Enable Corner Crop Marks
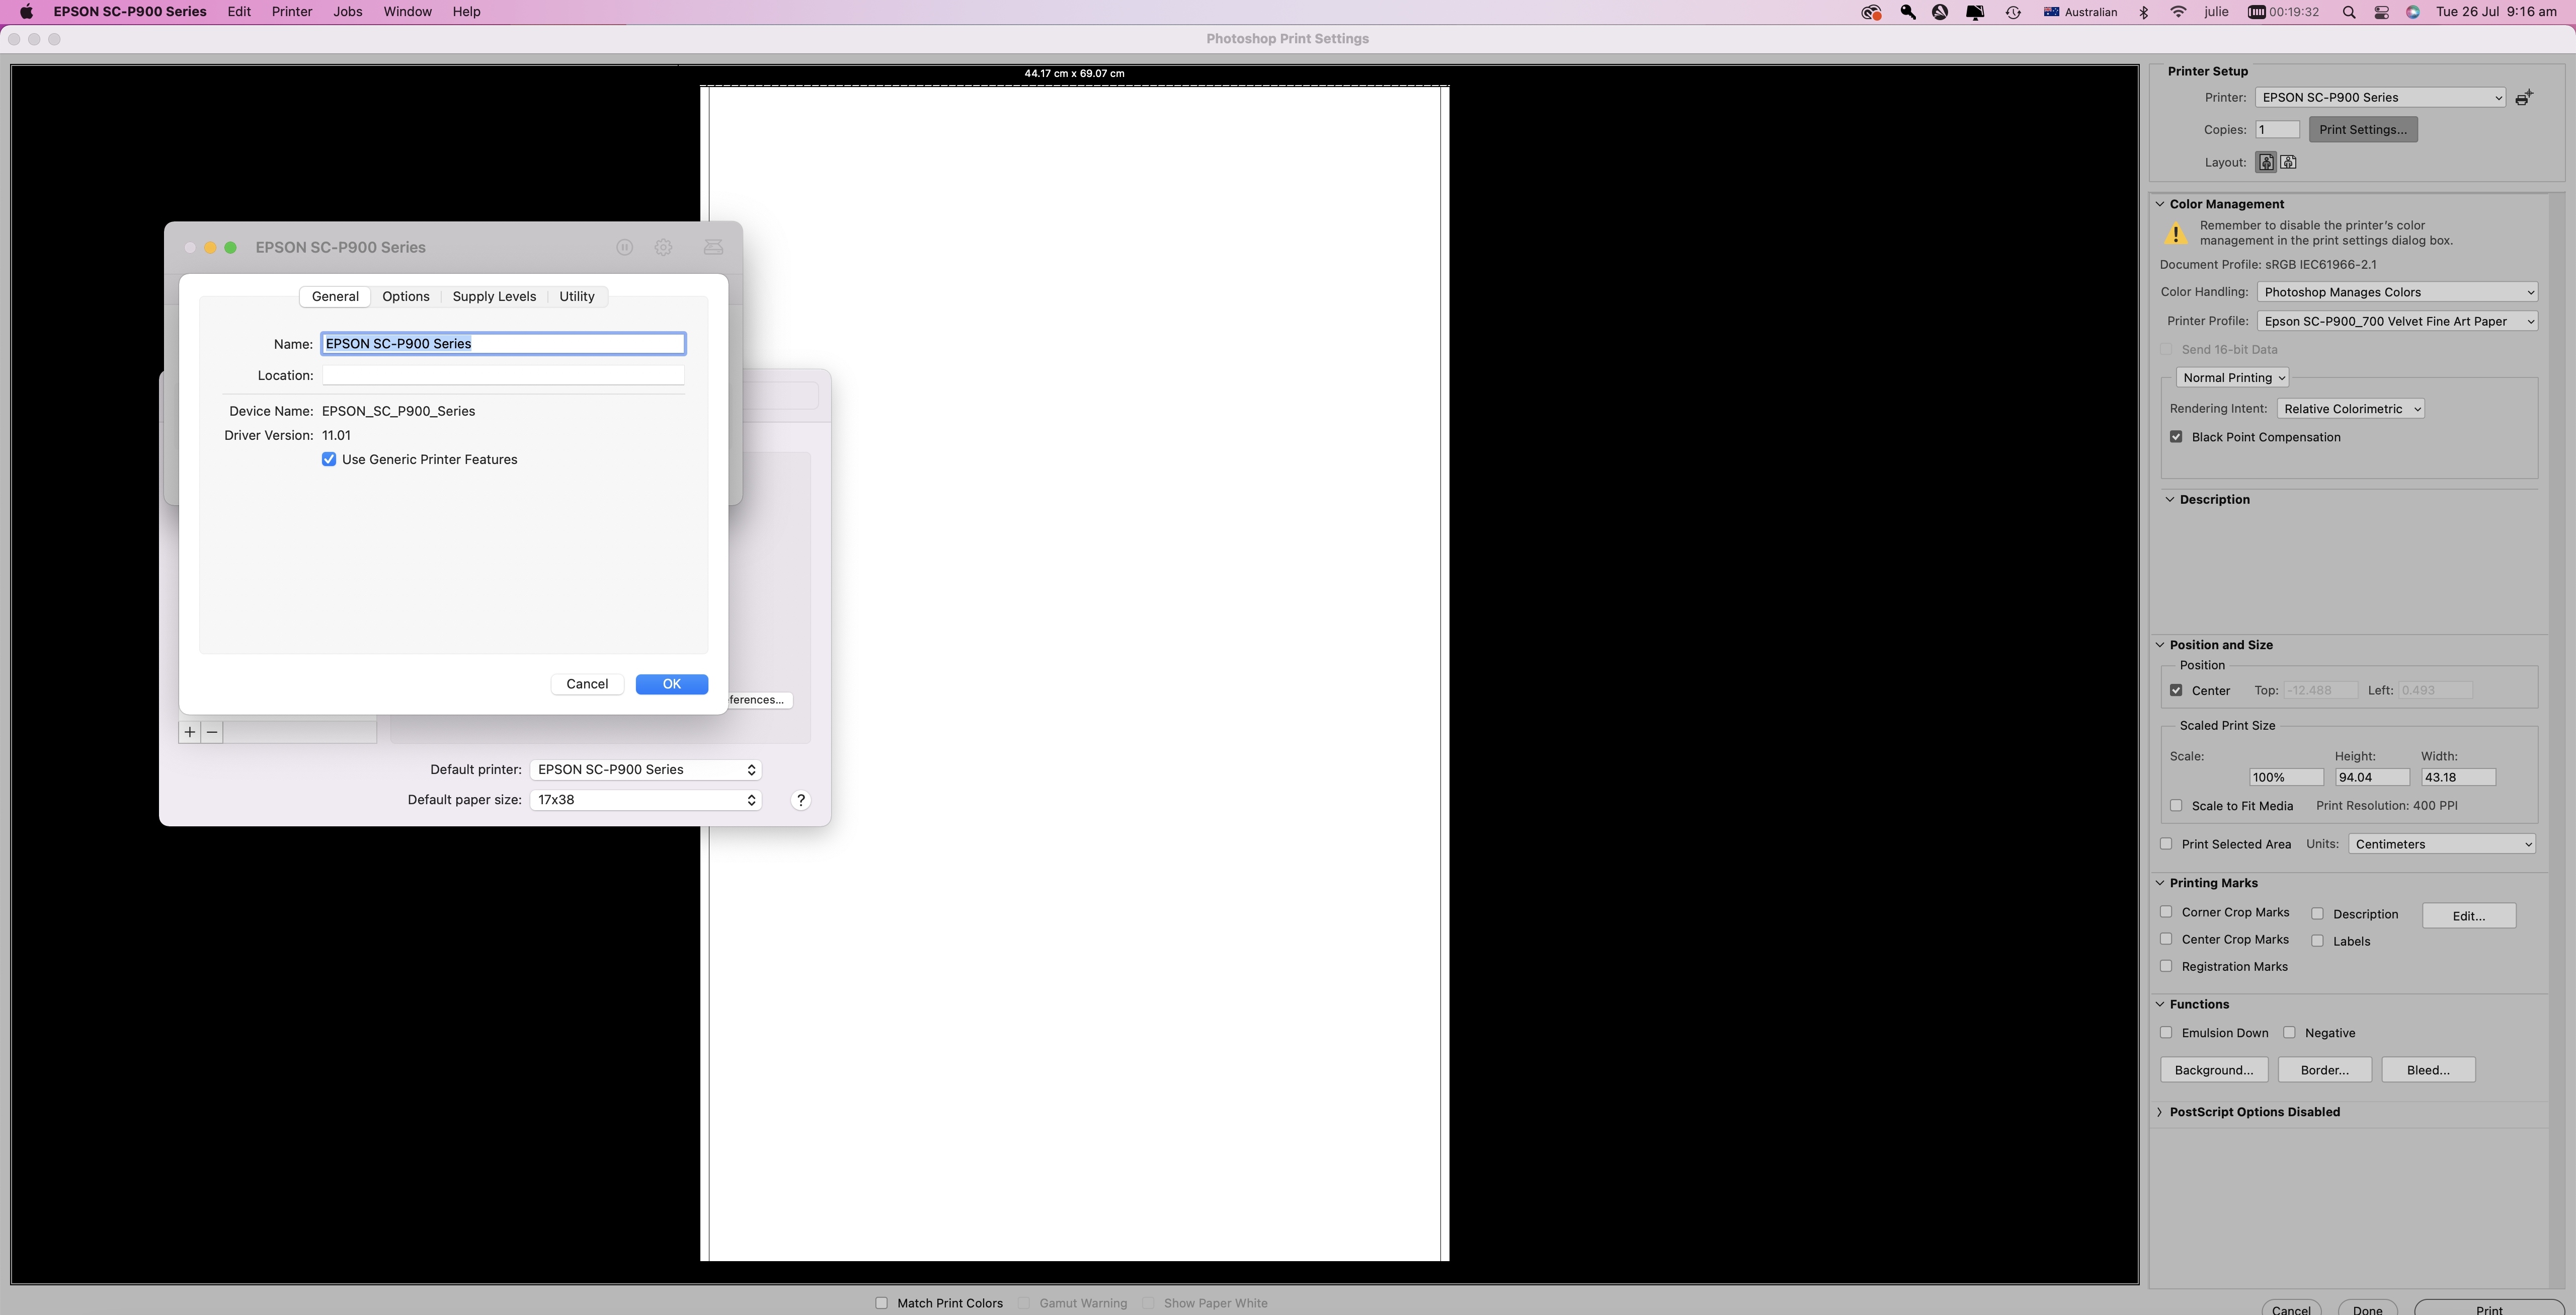 coord(2167,911)
